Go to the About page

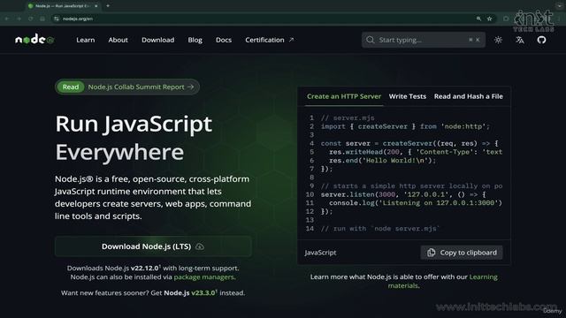tap(118, 40)
